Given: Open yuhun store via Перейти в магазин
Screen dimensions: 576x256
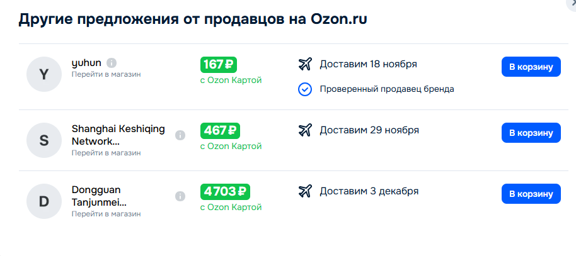Looking at the screenshot, I should click(106, 74).
